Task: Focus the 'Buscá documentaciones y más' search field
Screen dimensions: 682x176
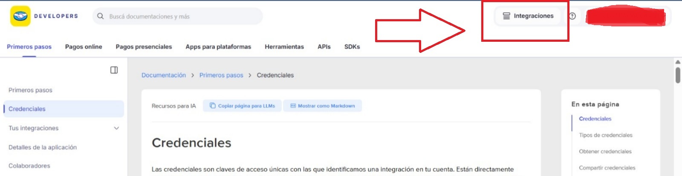Action: click(x=178, y=16)
